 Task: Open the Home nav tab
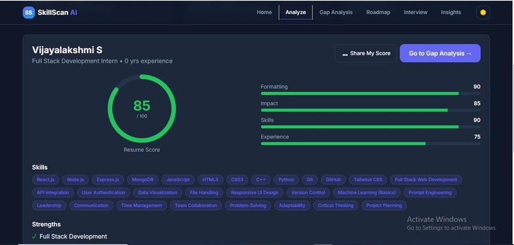pos(264,12)
